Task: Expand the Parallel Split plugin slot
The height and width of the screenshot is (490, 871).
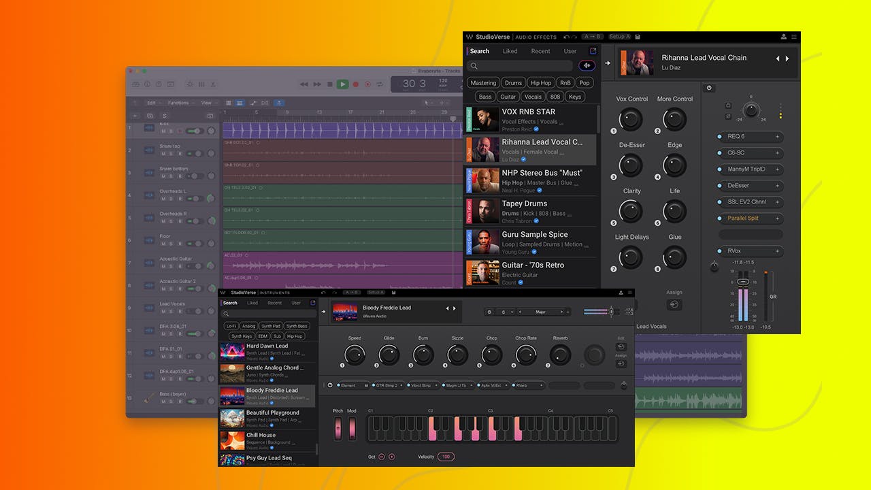Action: tap(777, 218)
